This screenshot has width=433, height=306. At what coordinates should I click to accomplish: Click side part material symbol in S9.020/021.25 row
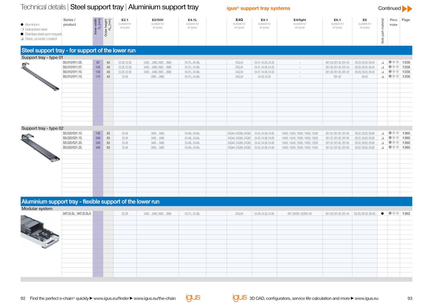[x=382, y=147]
